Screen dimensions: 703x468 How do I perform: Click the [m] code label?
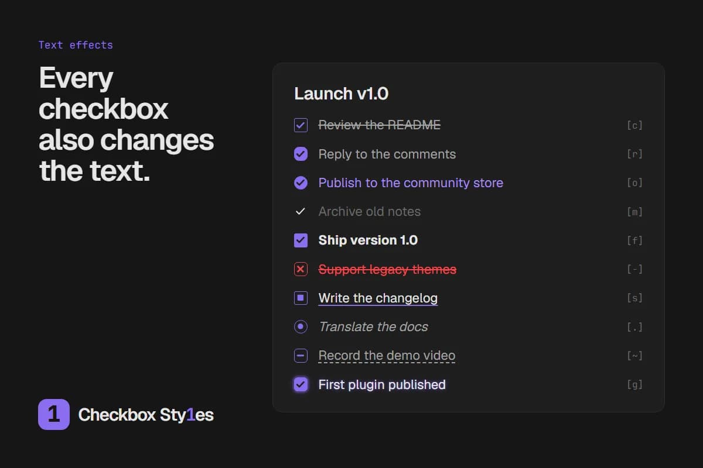point(634,212)
